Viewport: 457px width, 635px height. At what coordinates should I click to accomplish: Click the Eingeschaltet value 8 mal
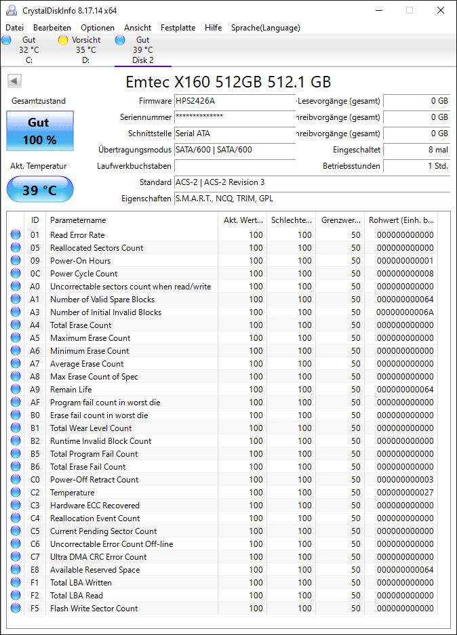coord(417,150)
